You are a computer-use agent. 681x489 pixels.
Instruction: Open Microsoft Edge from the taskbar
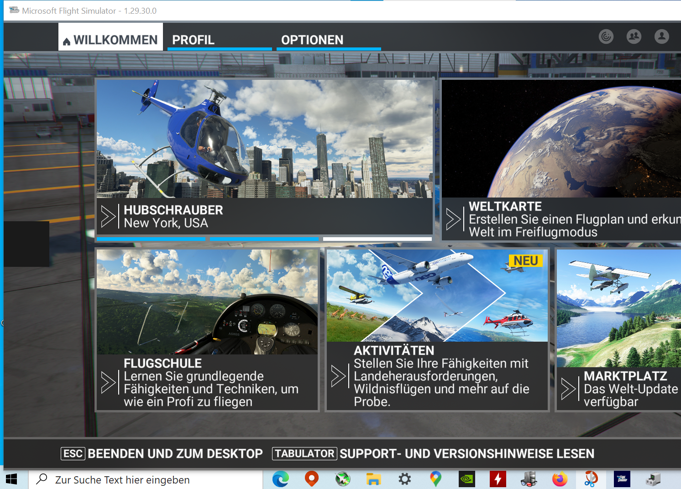coord(281,479)
